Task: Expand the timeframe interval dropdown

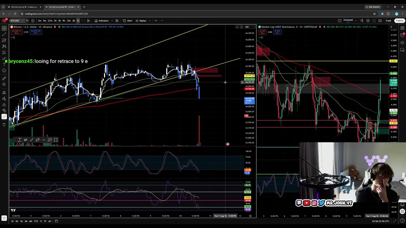Action: 82,21
